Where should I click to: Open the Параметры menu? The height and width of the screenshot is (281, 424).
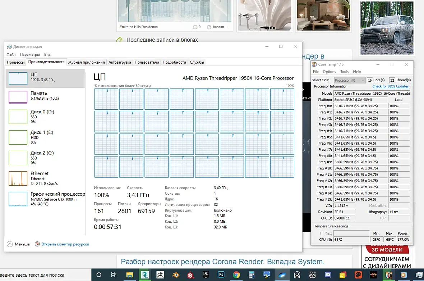point(30,54)
